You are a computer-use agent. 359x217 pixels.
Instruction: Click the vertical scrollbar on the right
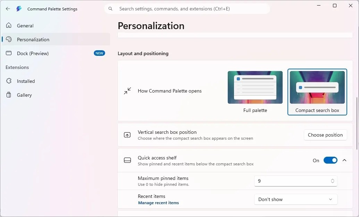357,123
